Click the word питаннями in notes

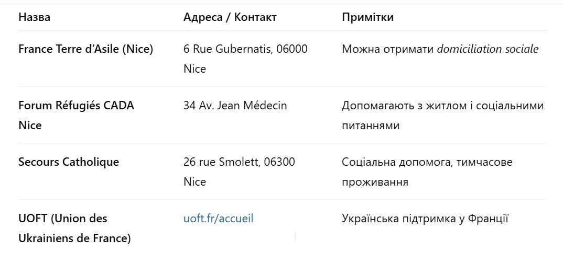click(371, 126)
